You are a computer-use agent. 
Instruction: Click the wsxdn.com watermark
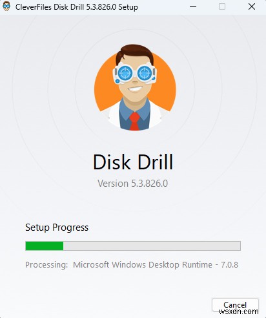(238, 312)
